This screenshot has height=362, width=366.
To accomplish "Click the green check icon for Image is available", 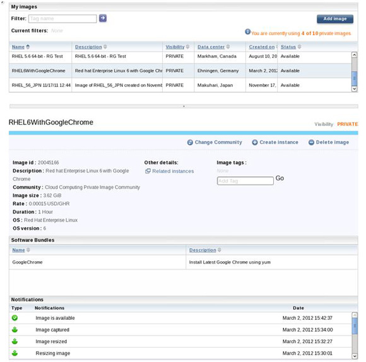I will (15, 318).
